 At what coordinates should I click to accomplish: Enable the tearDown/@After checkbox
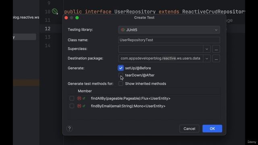pos(121,75)
